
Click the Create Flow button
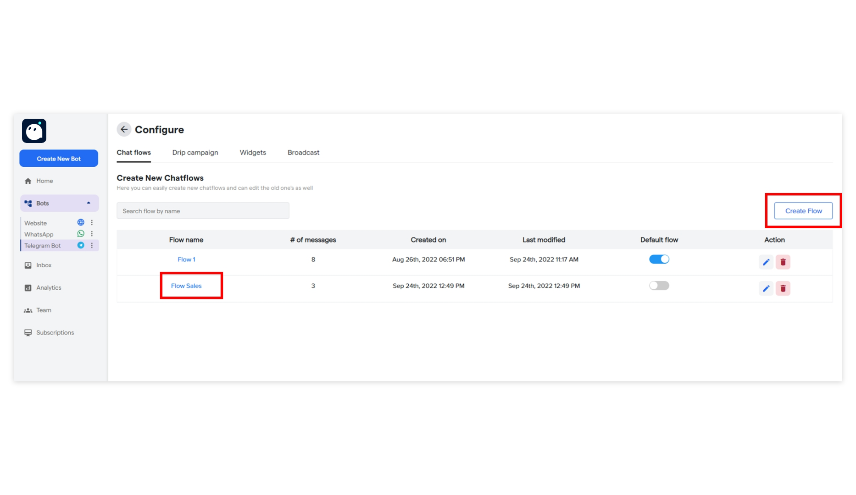tap(803, 211)
